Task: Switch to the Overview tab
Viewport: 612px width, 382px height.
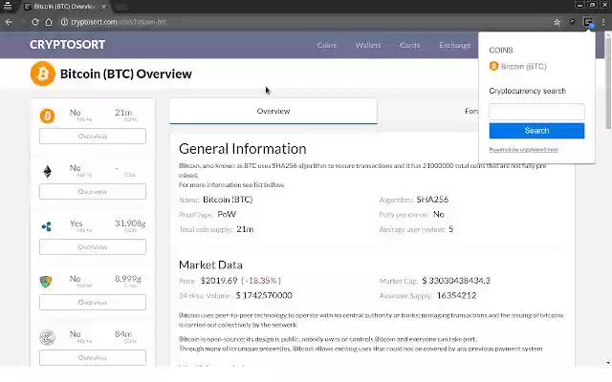Action: tap(273, 111)
